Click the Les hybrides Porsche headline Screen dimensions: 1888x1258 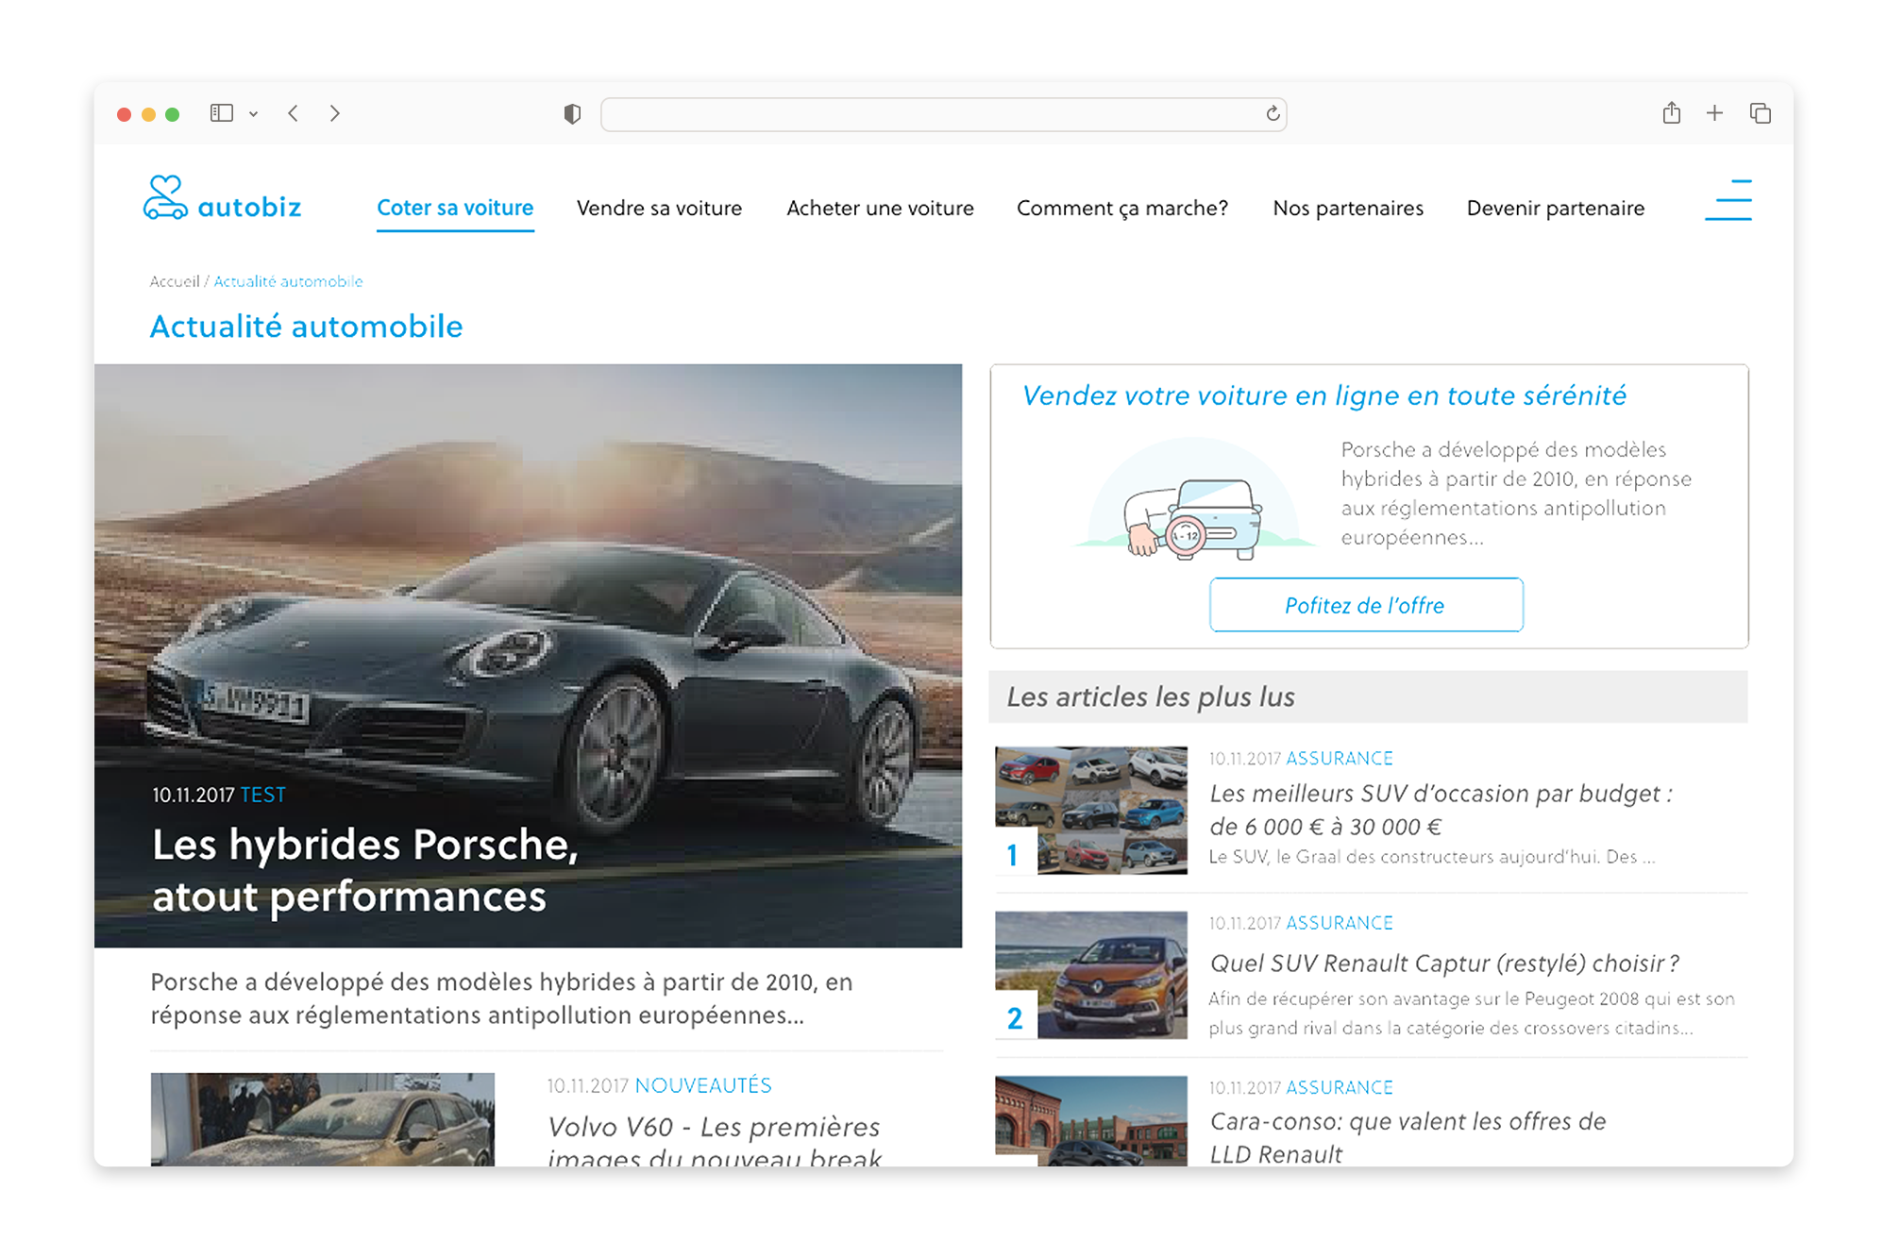click(x=365, y=870)
